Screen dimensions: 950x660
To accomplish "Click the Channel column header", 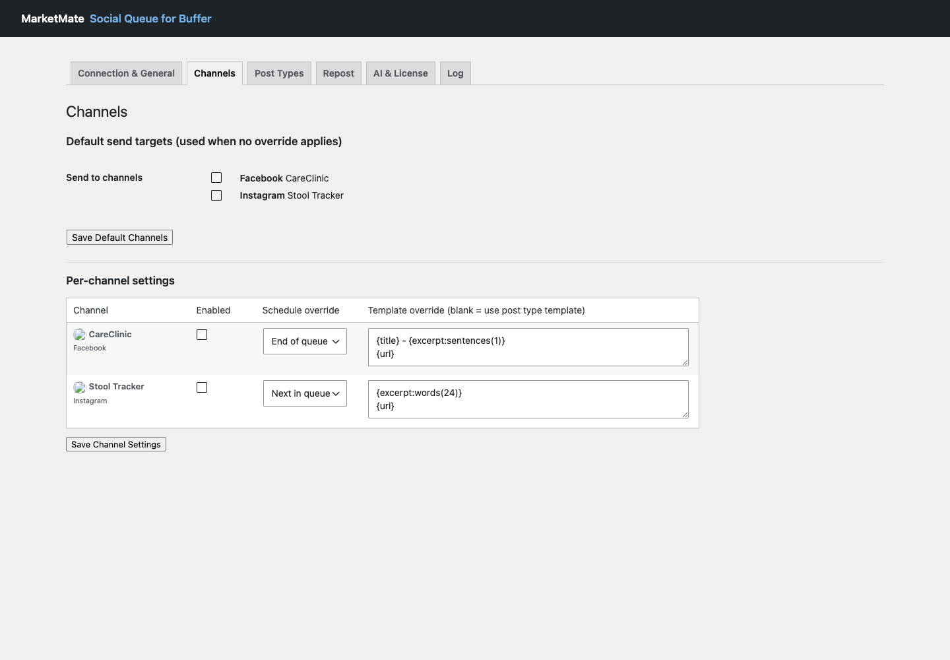I will coord(90,310).
